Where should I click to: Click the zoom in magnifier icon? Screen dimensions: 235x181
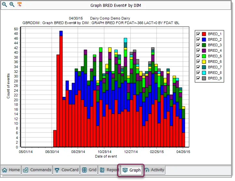click(12, 5)
